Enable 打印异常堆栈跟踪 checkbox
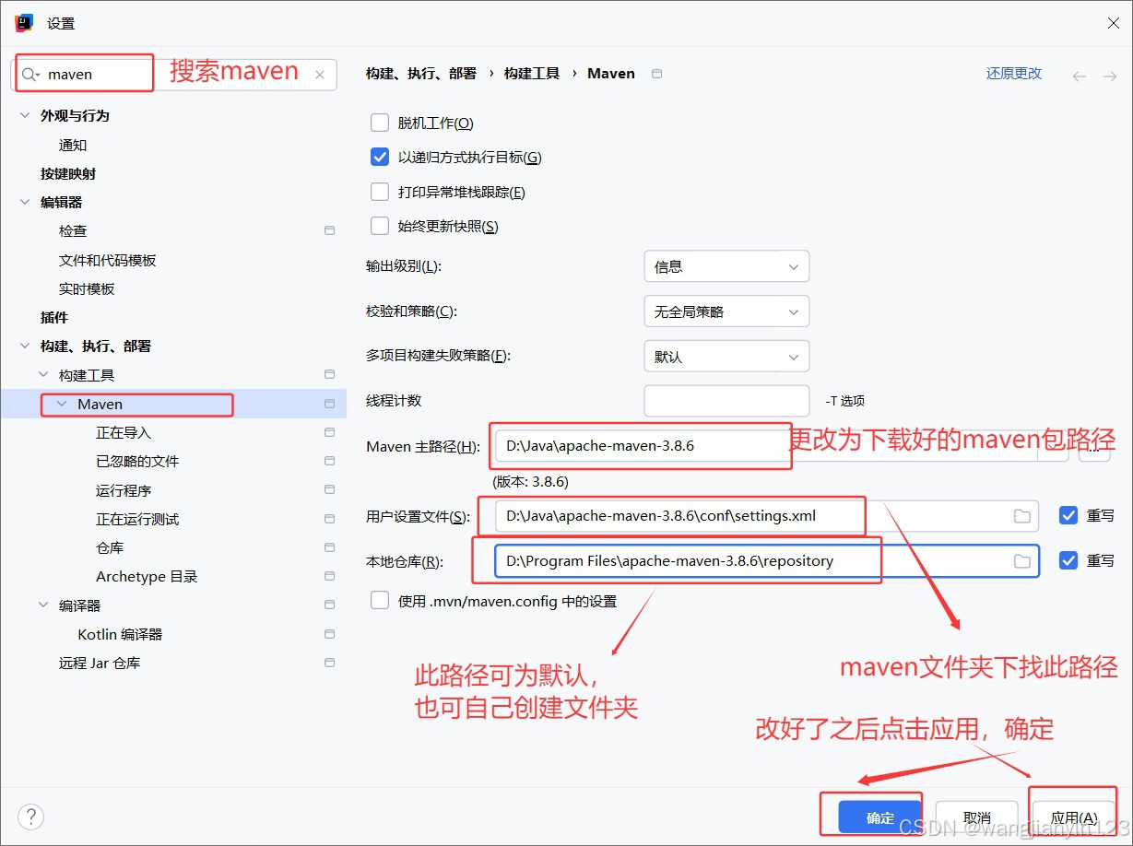Screen dimensions: 1133x846 point(380,192)
